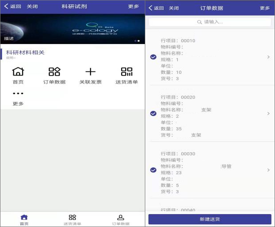The width and height of the screenshot is (275, 227).
Task: Click the 科研试剂 page title
Action: 74,7
